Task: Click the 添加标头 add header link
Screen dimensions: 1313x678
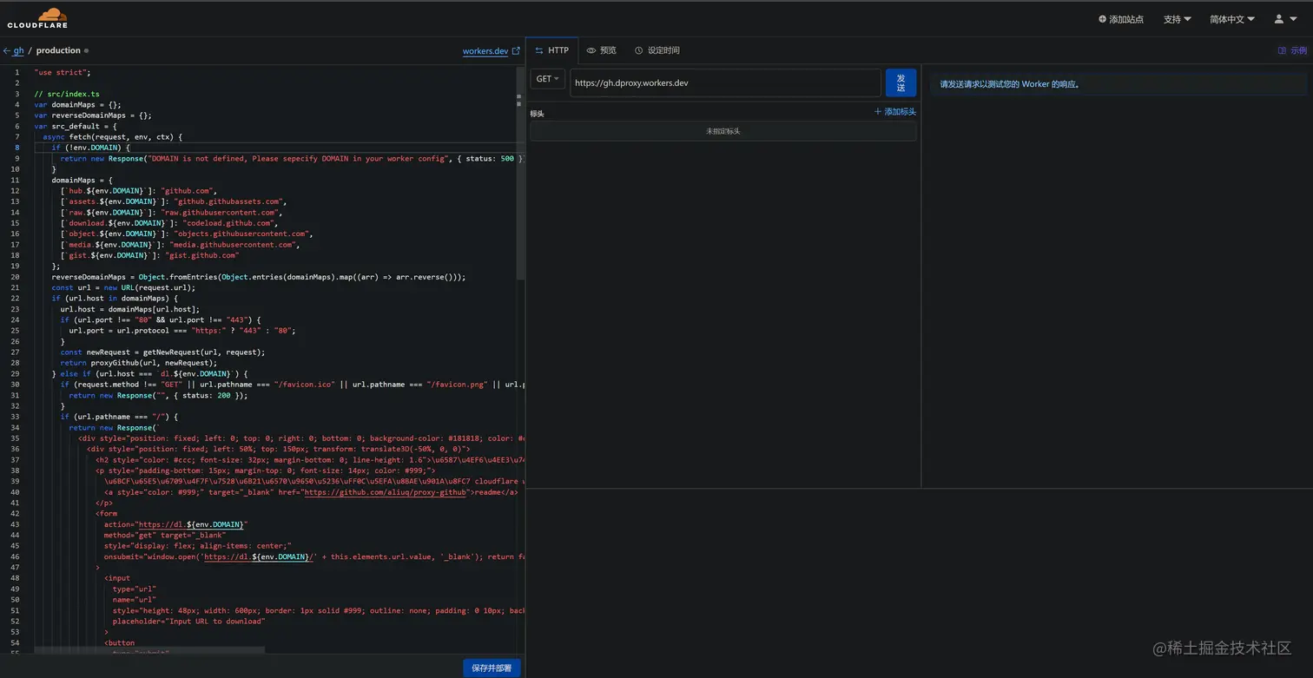Action: click(x=894, y=112)
